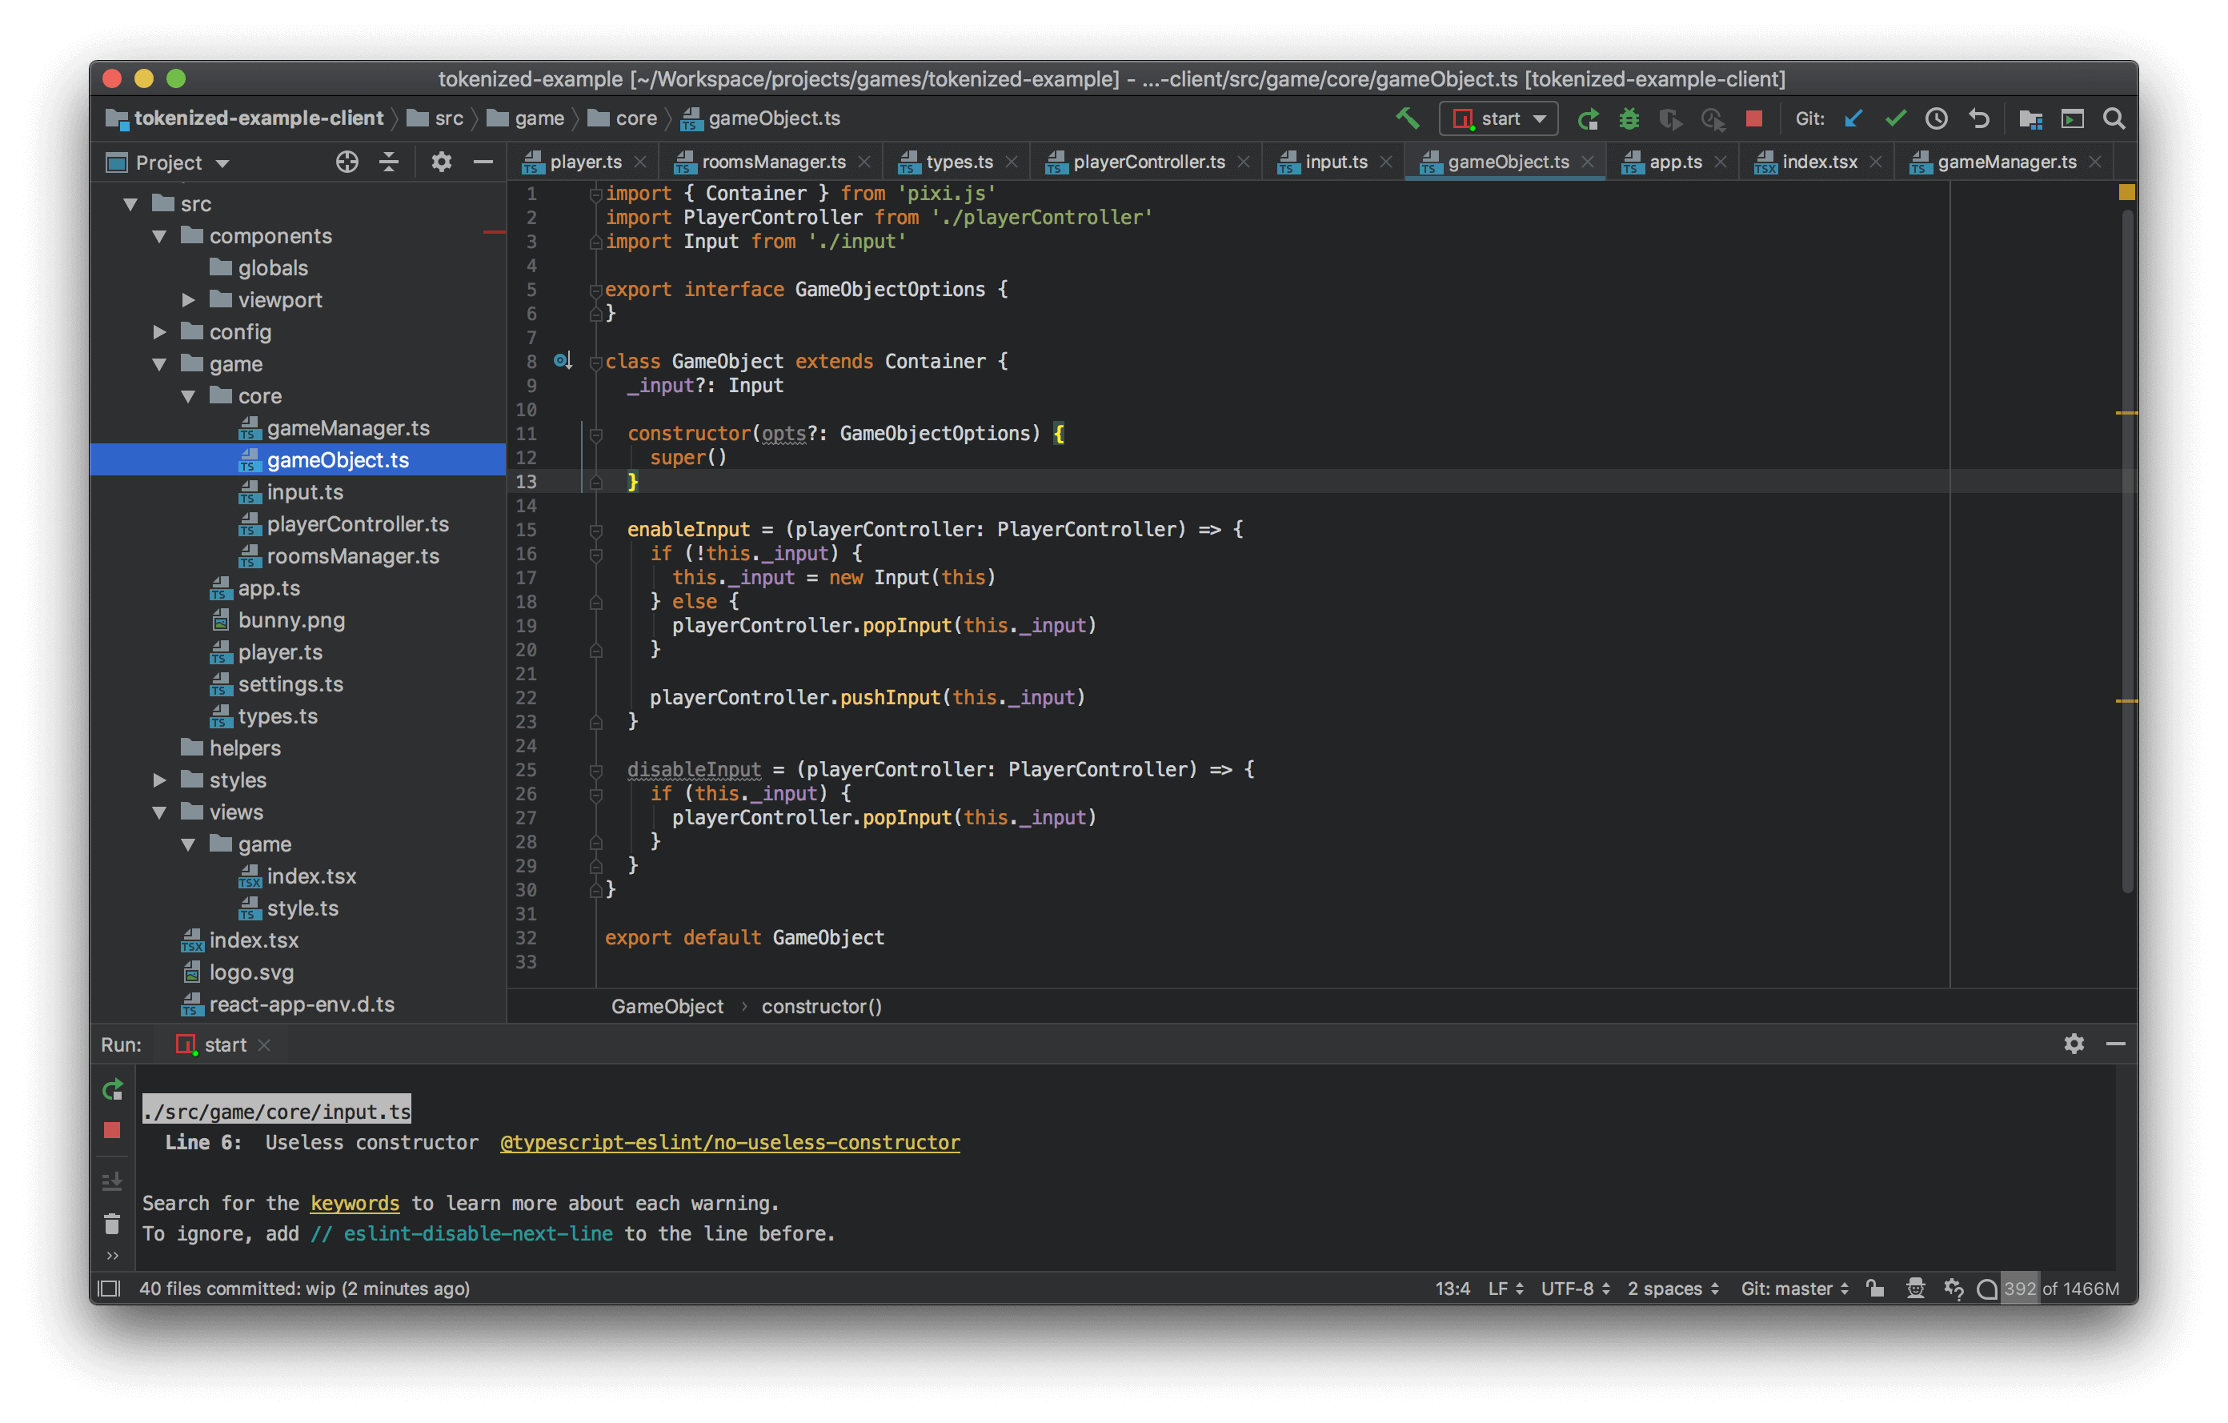Click the keywords link in terminal output
Image resolution: width=2228 pixels, height=1423 pixels.
click(x=355, y=1204)
